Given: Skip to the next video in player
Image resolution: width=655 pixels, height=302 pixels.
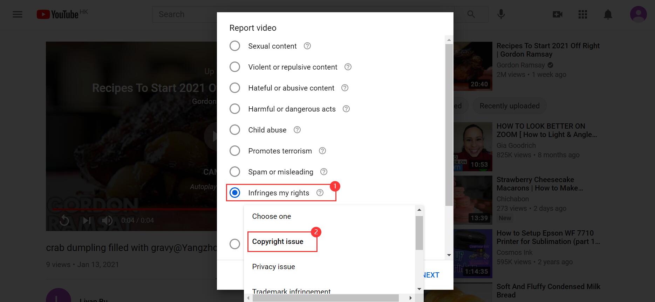Looking at the screenshot, I should point(87,220).
